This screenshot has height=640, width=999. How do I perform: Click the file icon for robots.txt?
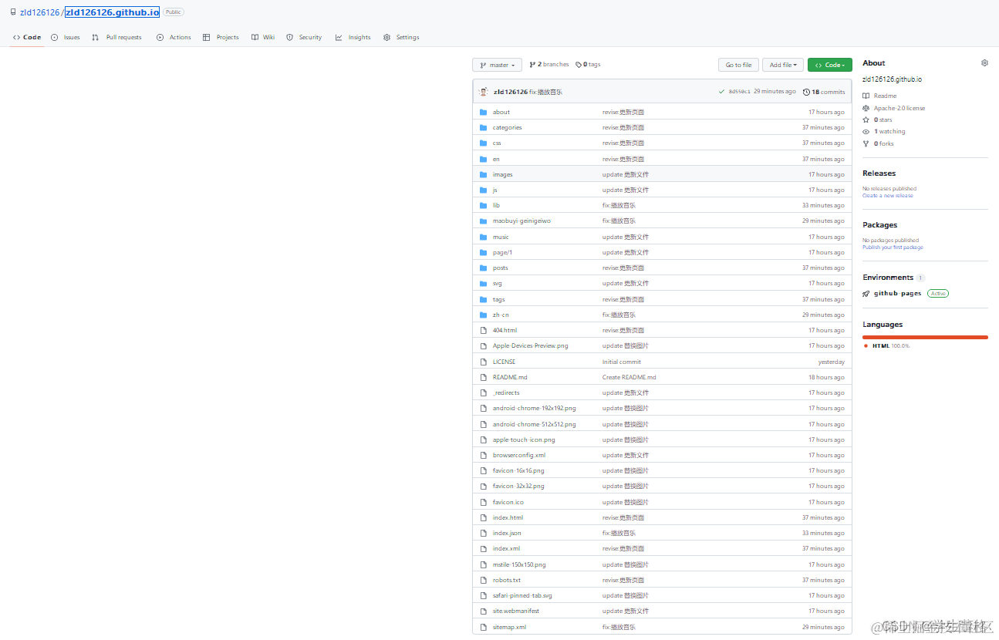pos(483,580)
